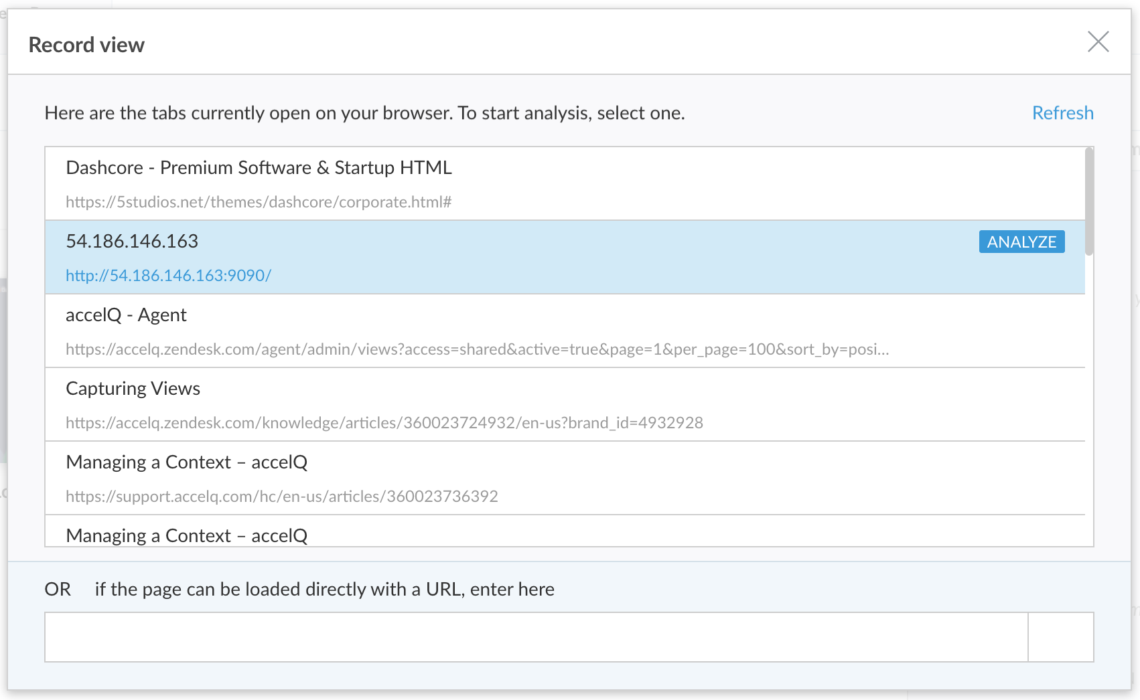Open the http://54.186.146.163:9090/ link
The height and width of the screenshot is (700, 1140).
coord(168,276)
